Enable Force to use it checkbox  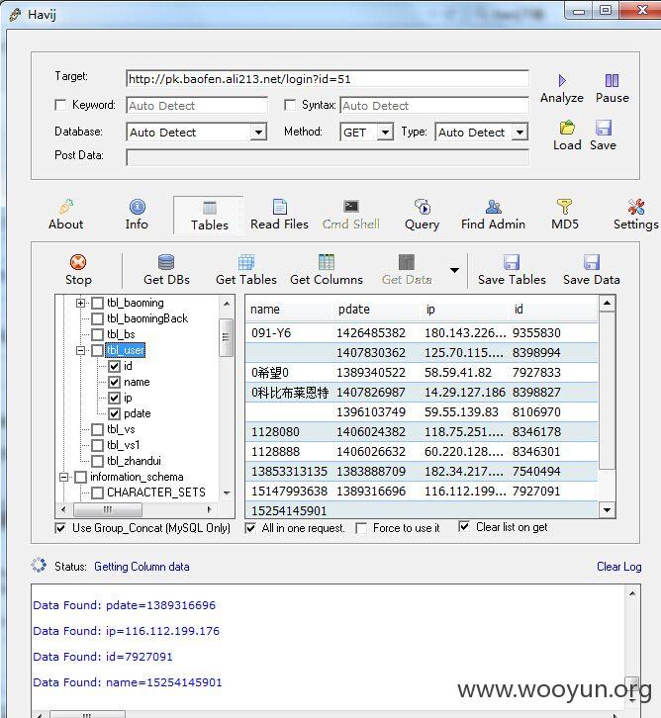coord(361,528)
